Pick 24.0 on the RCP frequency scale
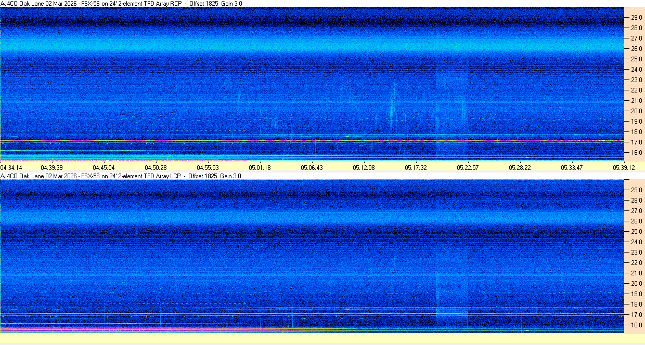This screenshot has width=645, height=345. coord(637,70)
